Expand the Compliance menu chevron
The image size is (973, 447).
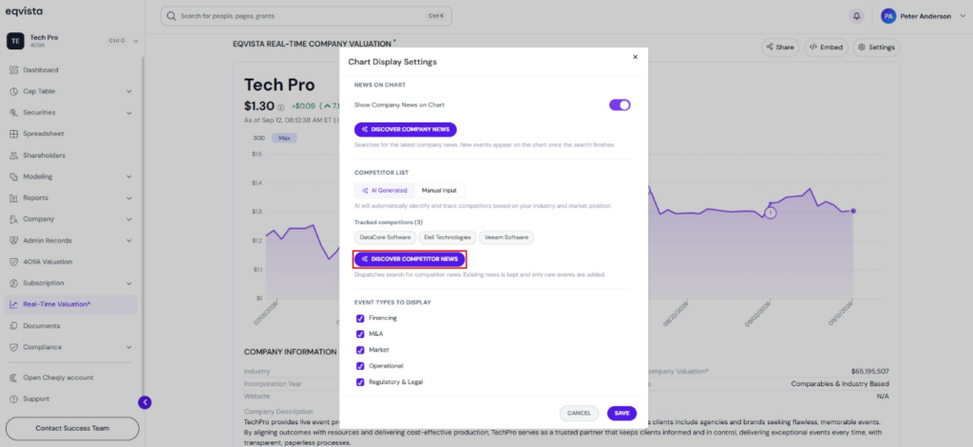pyautogui.click(x=129, y=347)
